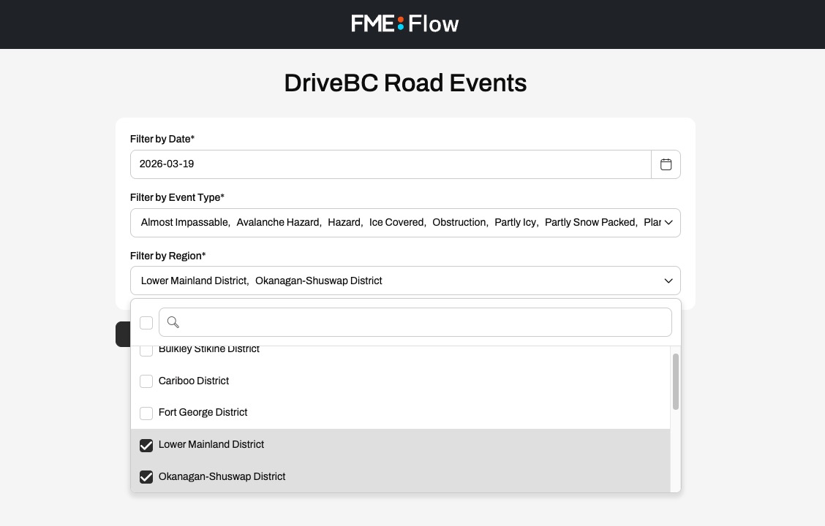This screenshot has width=825, height=526.
Task: Click the DriveBC Road Events heading
Action: pos(405,83)
